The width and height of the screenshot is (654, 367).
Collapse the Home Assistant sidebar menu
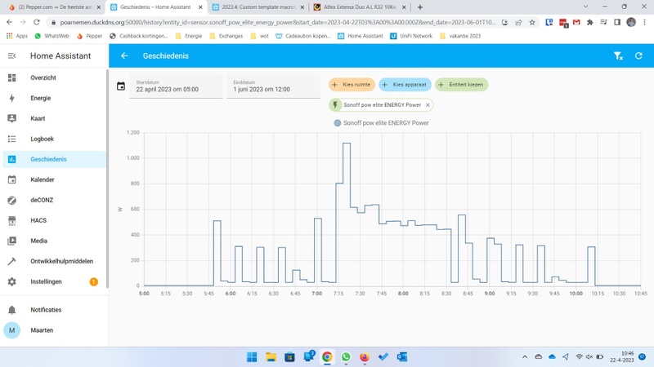pyautogui.click(x=11, y=55)
